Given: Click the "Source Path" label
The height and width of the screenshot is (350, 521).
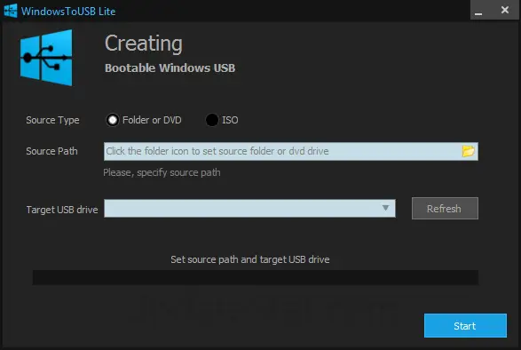Looking at the screenshot, I should coord(51,151).
